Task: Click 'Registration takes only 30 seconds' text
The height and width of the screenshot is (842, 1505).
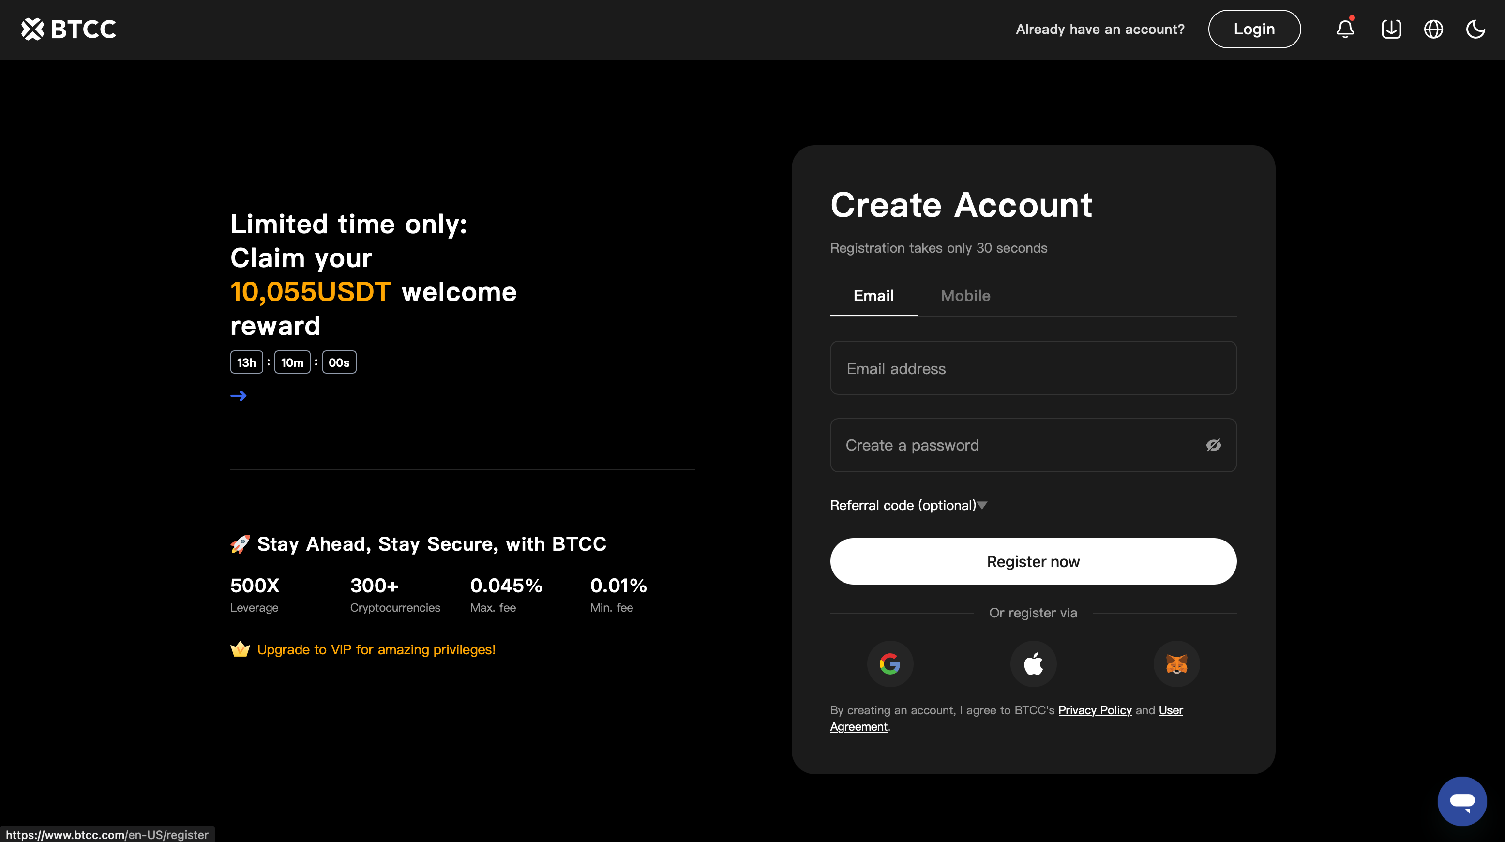Action: 938,248
